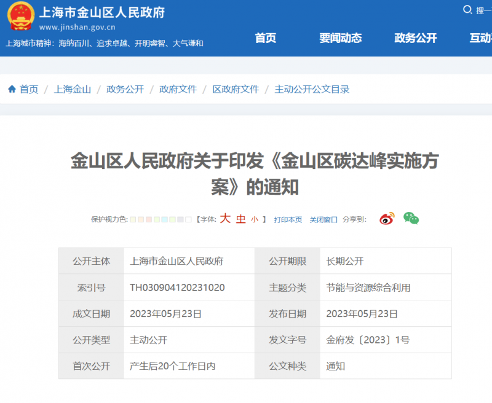Set font size to 小
The height and width of the screenshot is (403, 492).
[x=255, y=220]
